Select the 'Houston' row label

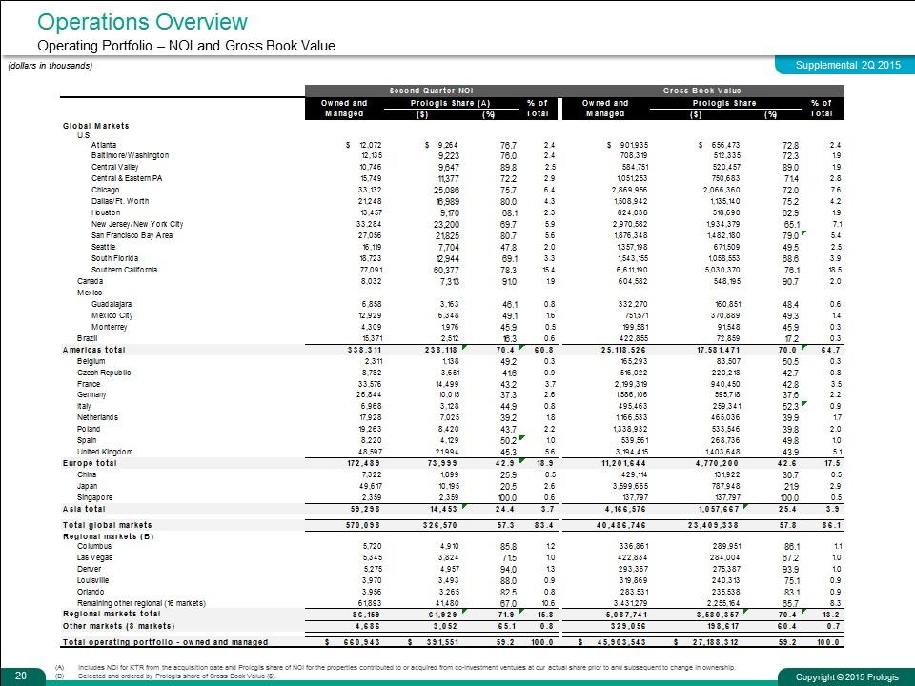(x=106, y=212)
